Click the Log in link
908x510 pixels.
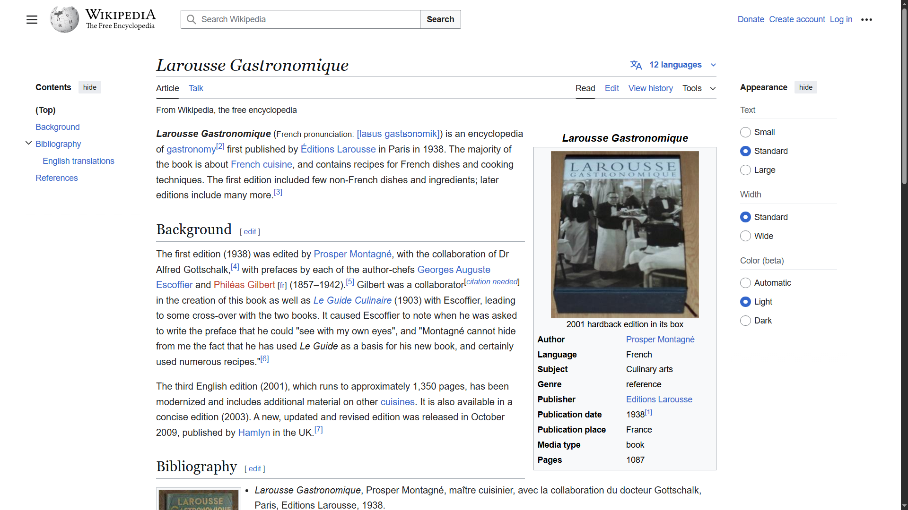point(841,19)
